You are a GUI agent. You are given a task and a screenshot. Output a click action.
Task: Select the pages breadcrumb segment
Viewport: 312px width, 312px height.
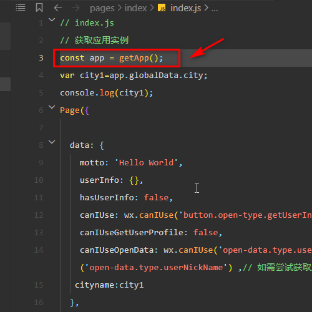pos(102,9)
